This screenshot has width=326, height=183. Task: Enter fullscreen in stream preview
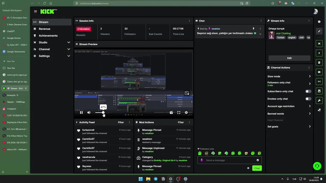[179, 113]
